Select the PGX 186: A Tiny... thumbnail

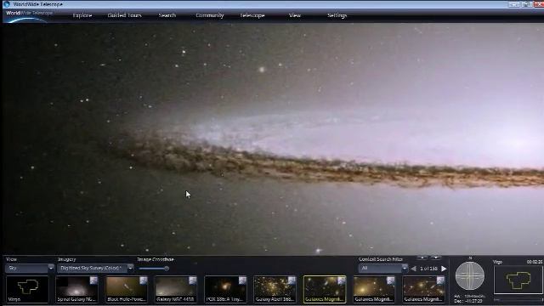click(225, 289)
